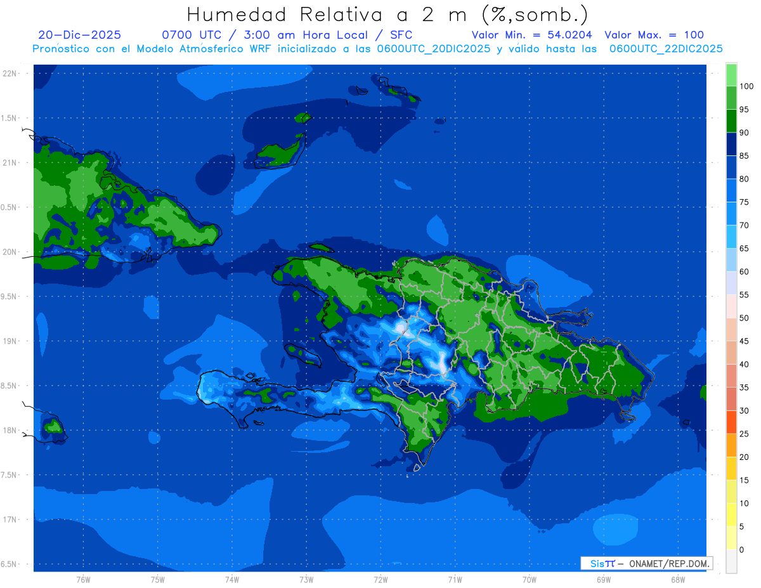Click the latitude label '18N'
The width and height of the screenshot is (761, 588).
(10, 430)
